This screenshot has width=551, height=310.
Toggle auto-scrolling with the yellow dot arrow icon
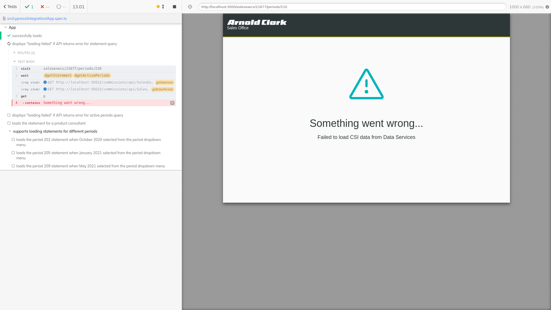tap(160, 7)
